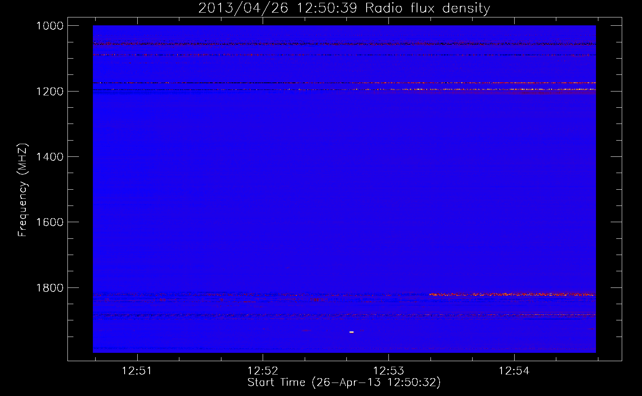Click the "Start Time (26-Apr-13 12:50:32)" label
The width and height of the screenshot is (642, 396).
[344, 383]
